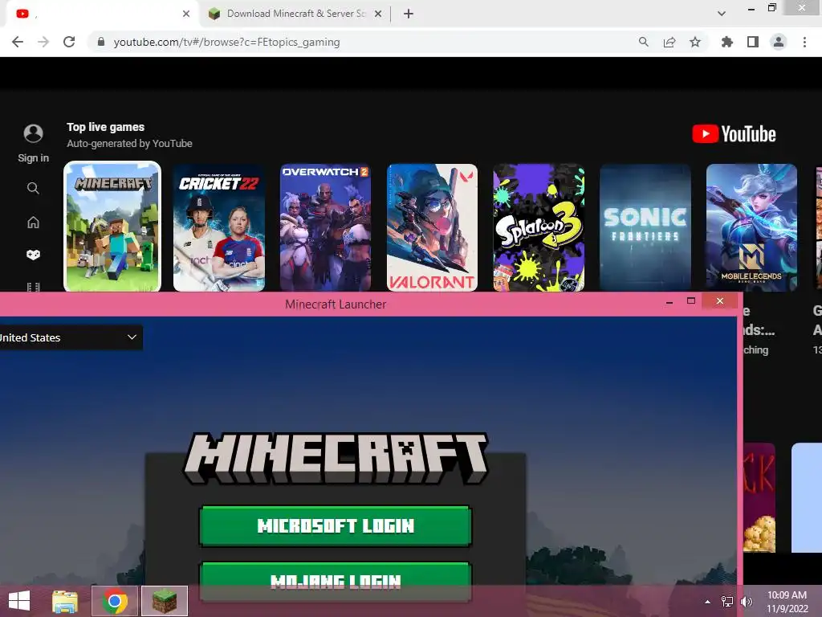This screenshot has height=617, width=822.
Task: Click the Mojang Login button
Action: 336,582
